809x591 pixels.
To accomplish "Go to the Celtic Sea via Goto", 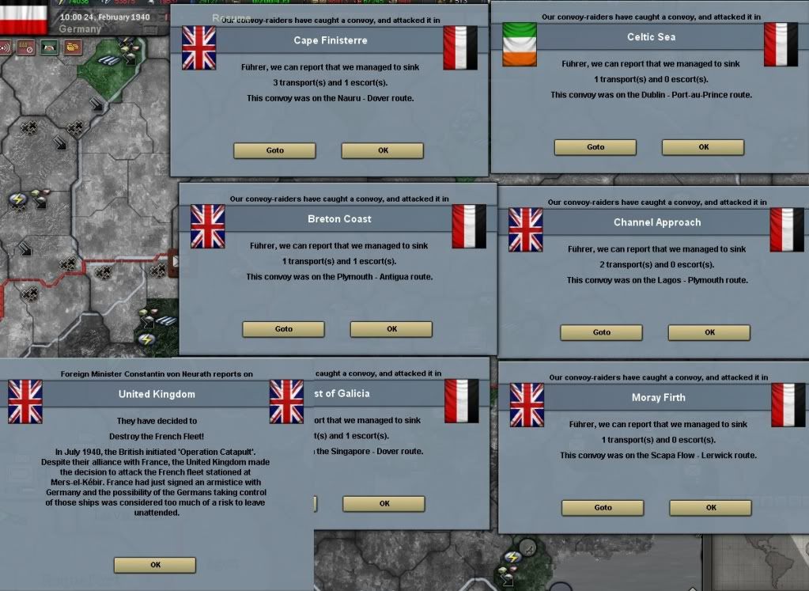I will click(x=595, y=147).
